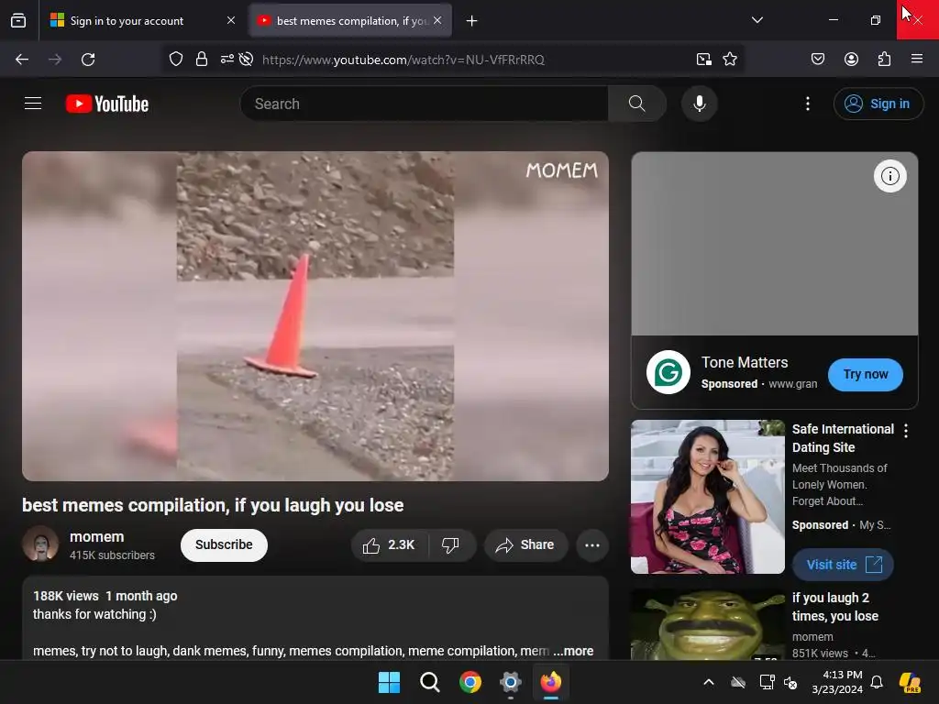The image size is (939, 704).
Task: Subscribe to momem channel
Action: 224,544
